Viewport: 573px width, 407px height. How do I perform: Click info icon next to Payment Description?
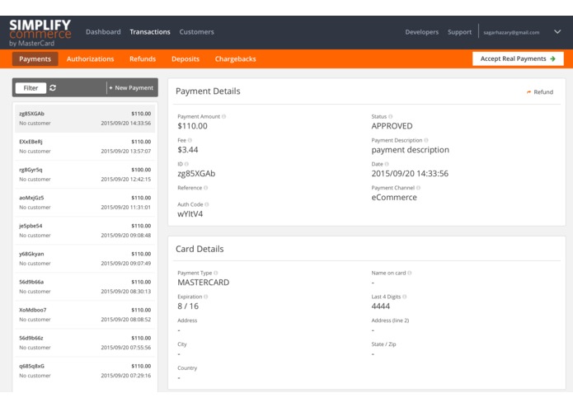(x=426, y=140)
